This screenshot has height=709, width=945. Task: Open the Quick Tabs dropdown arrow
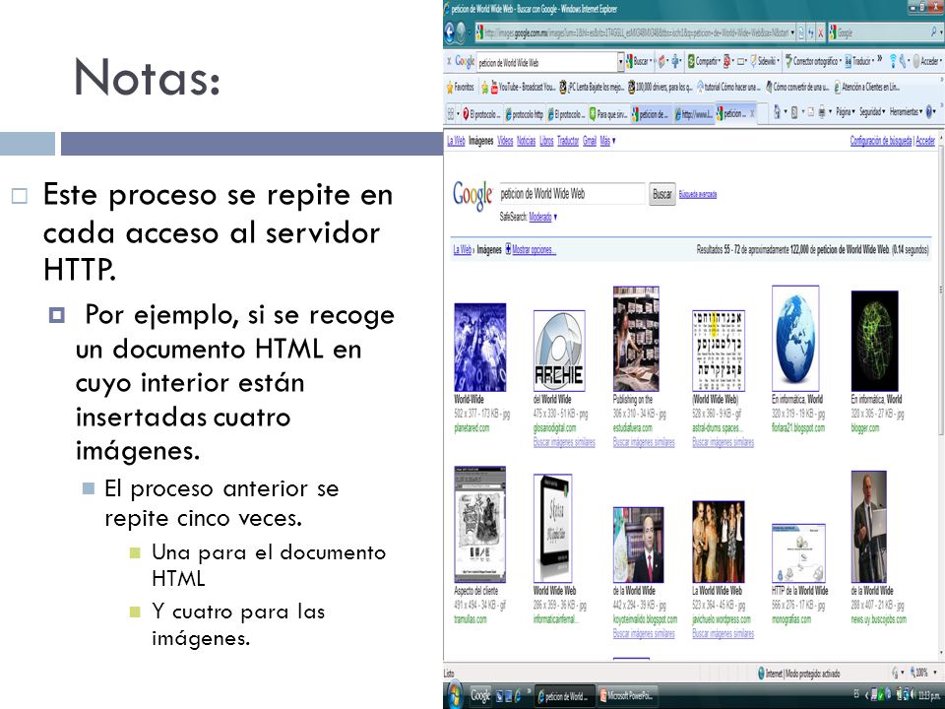tap(458, 113)
